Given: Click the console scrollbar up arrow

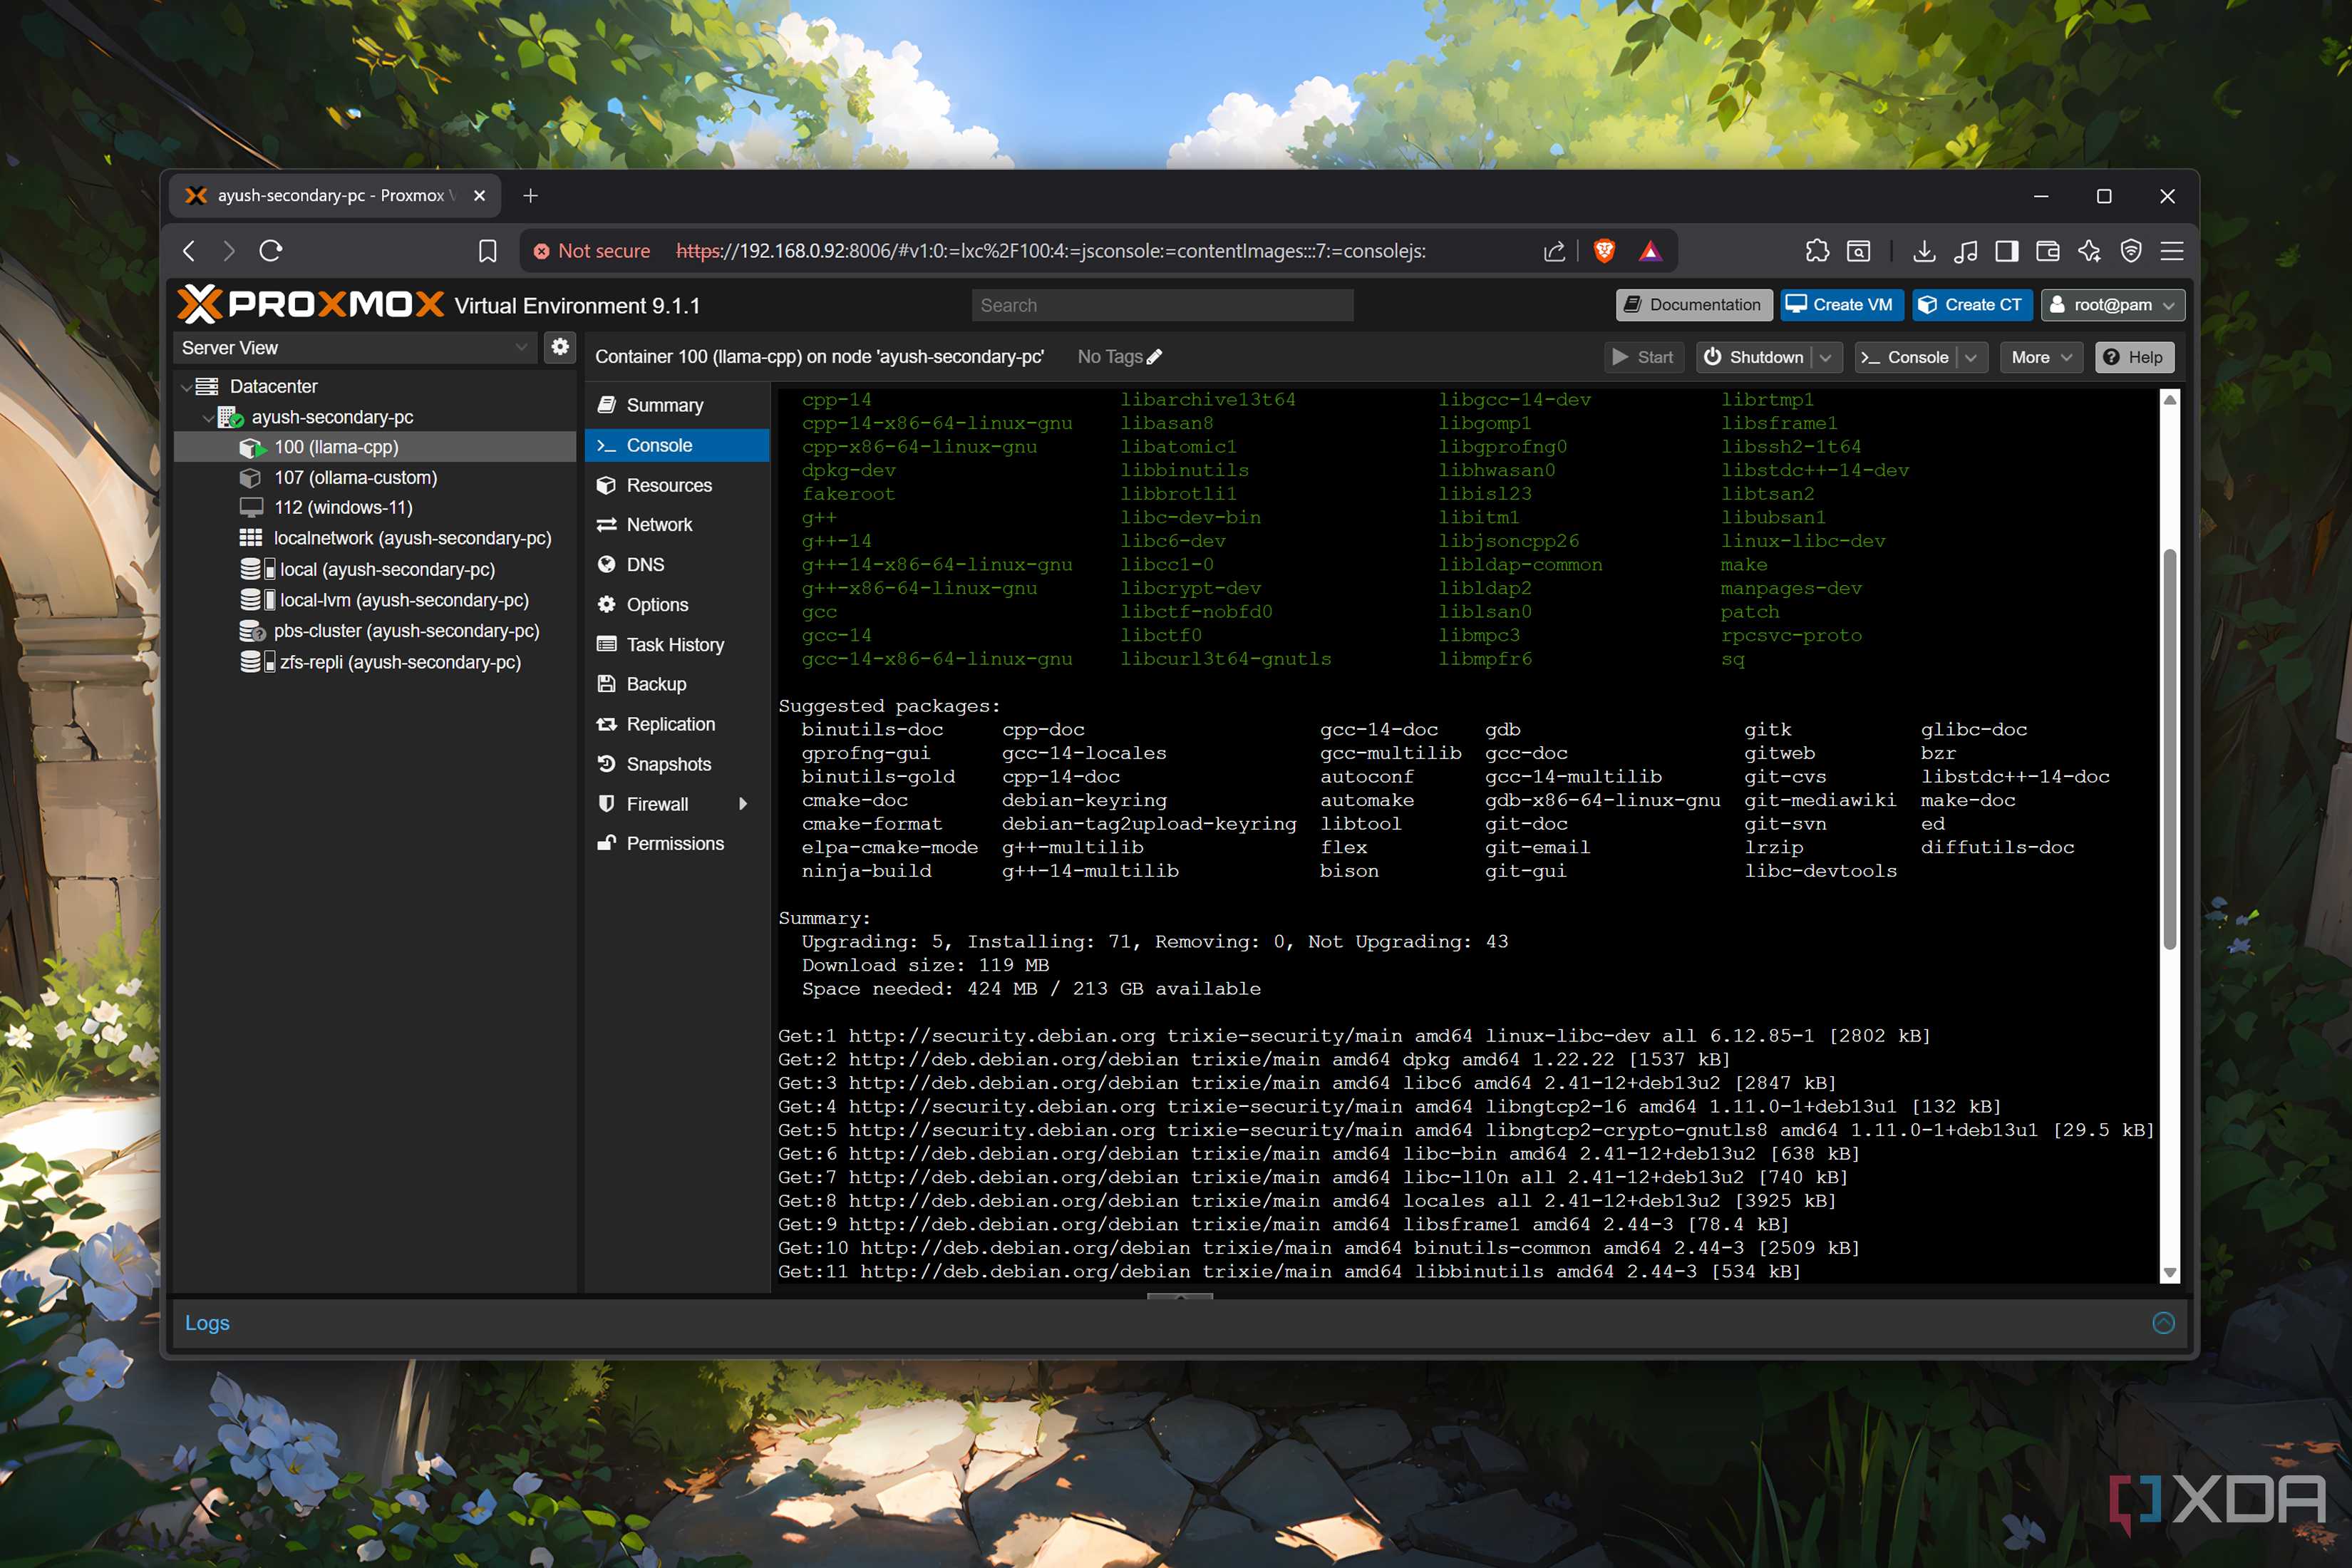Looking at the screenshot, I should (2169, 399).
